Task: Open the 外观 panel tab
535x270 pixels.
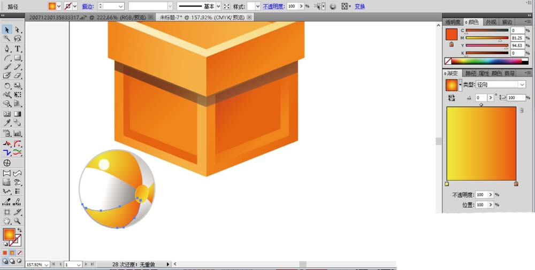Action: coord(491,22)
